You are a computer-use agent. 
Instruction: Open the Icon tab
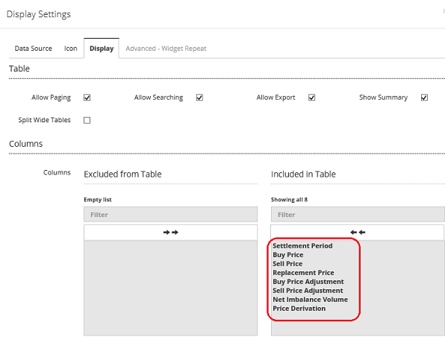click(x=71, y=48)
